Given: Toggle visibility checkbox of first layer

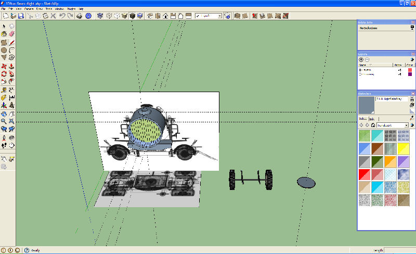Looking at the screenshot, I should (399, 70).
